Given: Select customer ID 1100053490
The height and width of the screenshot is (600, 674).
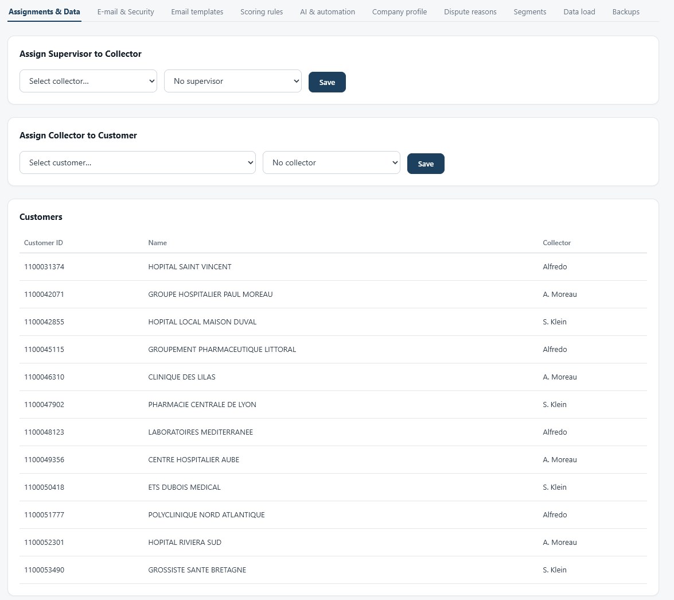Looking at the screenshot, I should 44,570.
